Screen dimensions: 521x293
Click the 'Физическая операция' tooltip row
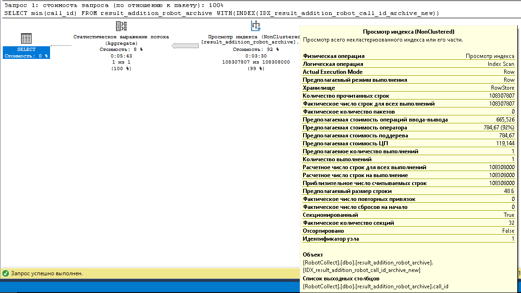click(409, 56)
